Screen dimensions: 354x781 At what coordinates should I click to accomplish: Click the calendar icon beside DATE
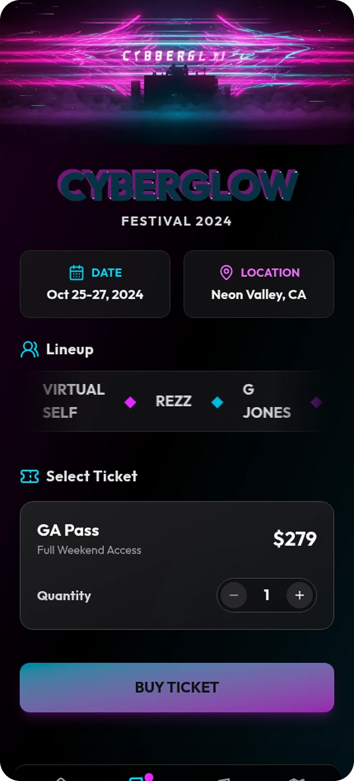[x=77, y=273]
